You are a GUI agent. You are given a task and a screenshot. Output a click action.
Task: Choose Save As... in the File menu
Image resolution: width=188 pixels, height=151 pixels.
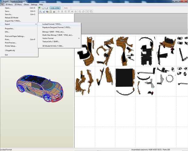[19, 14]
